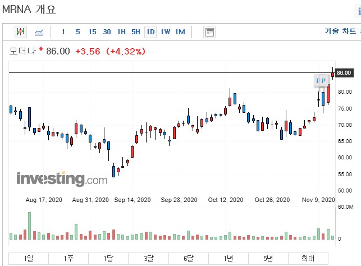Click the Sep 14, 2020 date label
Image resolution: width=361 pixels, height=266 pixels.
(132, 200)
